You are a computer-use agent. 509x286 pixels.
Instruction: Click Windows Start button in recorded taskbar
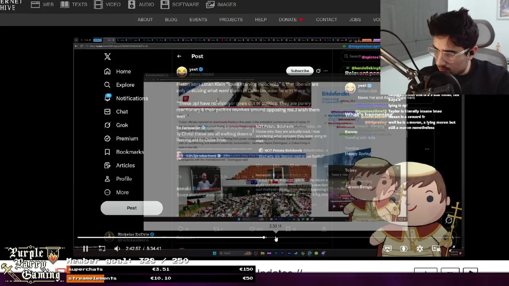[214, 253]
